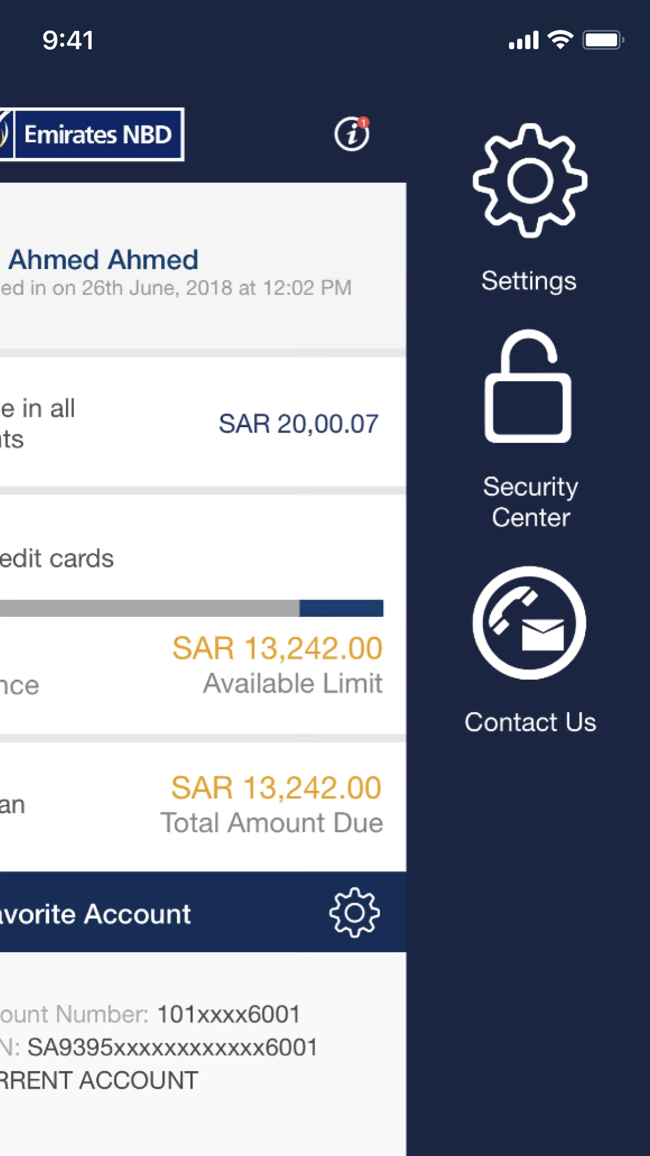This screenshot has height=1156, width=650.
Task: Collapse the Favorite Account panel
Action: pyautogui.click(x=94, y=913)
